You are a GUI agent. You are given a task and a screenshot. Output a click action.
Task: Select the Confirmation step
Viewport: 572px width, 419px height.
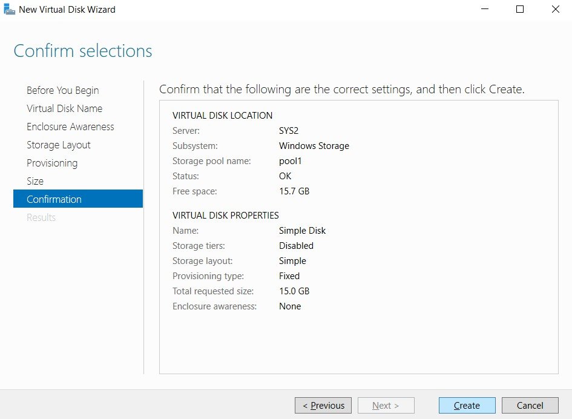pos(78,199)
